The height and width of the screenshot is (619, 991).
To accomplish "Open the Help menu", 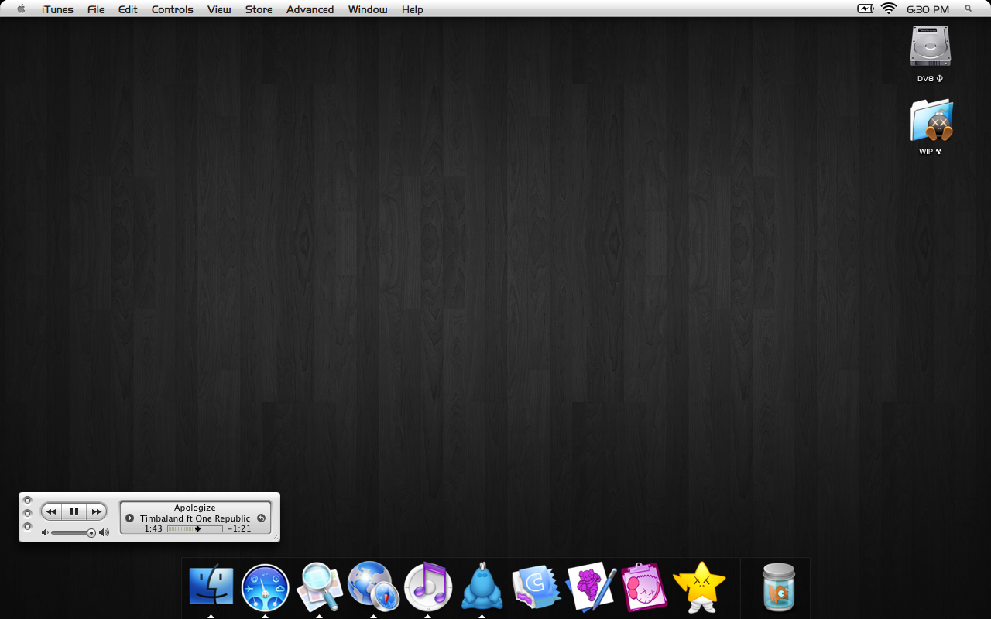I will pyautogui.click(x=412, y=9).
